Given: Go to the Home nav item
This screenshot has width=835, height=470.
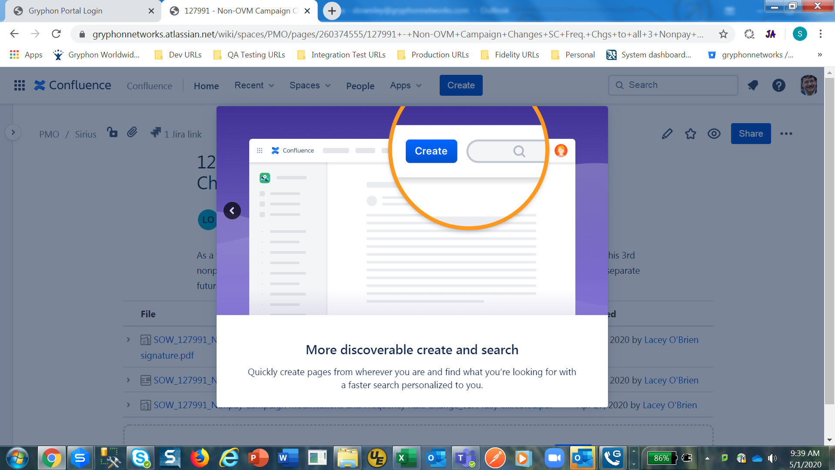Looking at the screenshot, I should [206, 86].
